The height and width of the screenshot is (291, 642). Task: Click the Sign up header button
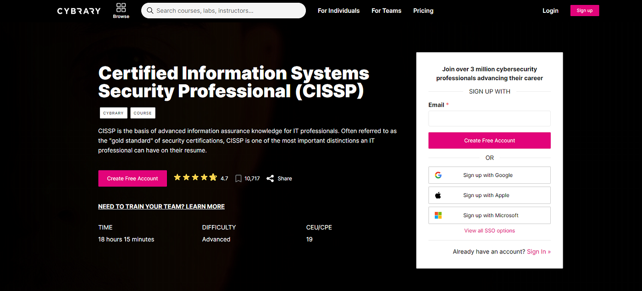(585, 11)
